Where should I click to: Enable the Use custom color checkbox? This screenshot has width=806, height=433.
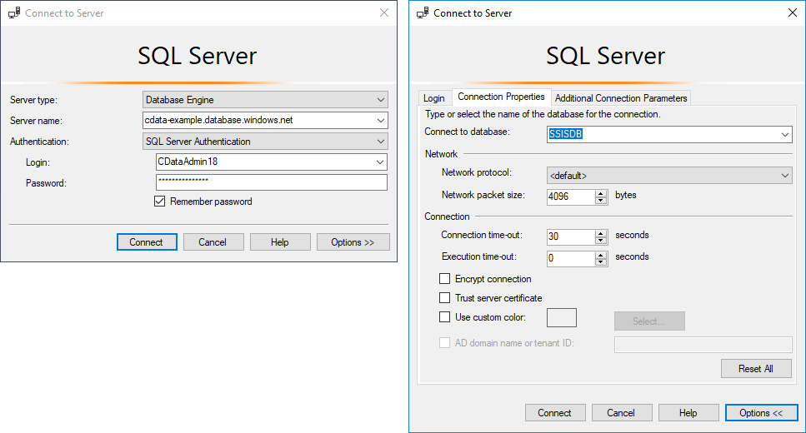point(444,317)
